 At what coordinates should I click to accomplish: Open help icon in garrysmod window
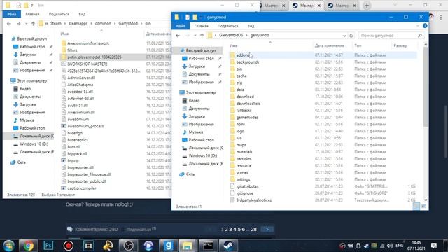click(x=425, y=26)
